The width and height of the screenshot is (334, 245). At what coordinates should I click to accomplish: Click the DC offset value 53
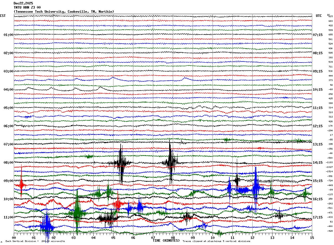[331, 222]
